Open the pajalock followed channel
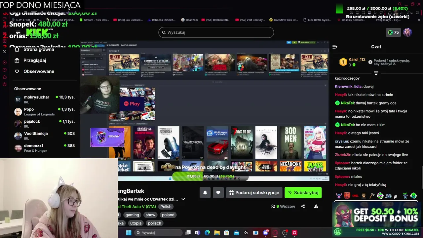The width and height of the screenshot is (423, 238). (45, 124)
